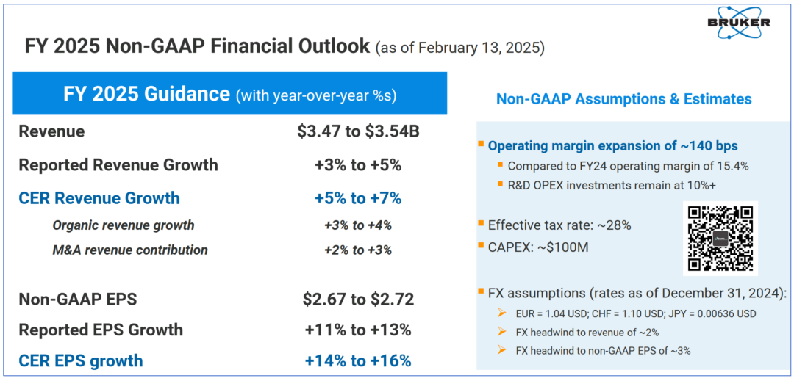Click the FY 2025 Non-GAAP Financial Outlook title

(197, 47)
